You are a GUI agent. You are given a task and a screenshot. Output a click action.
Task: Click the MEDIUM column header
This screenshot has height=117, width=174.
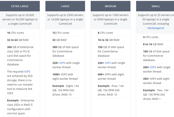(x=110, y=6)
